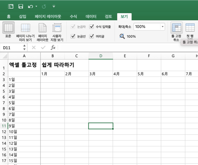Switch to the 삽입 tab
Screen dimensions: 198x165
click(x=22, y=16)
